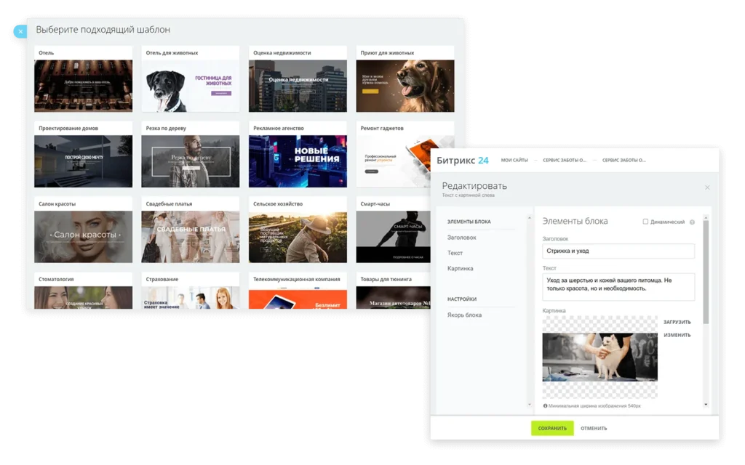Click the Отменить button
Image resolution: width=745 pixels, height=465 pixels.
tap(594, 428)
